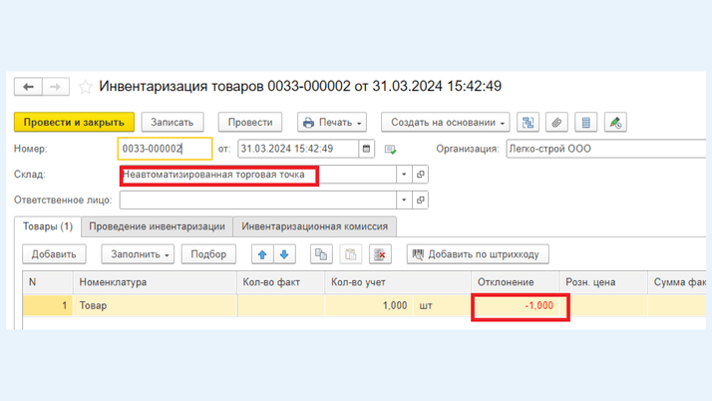This screenshot has width=712, height=401.
Task: Move row up with blue up arrow
Action: (262, 254)
